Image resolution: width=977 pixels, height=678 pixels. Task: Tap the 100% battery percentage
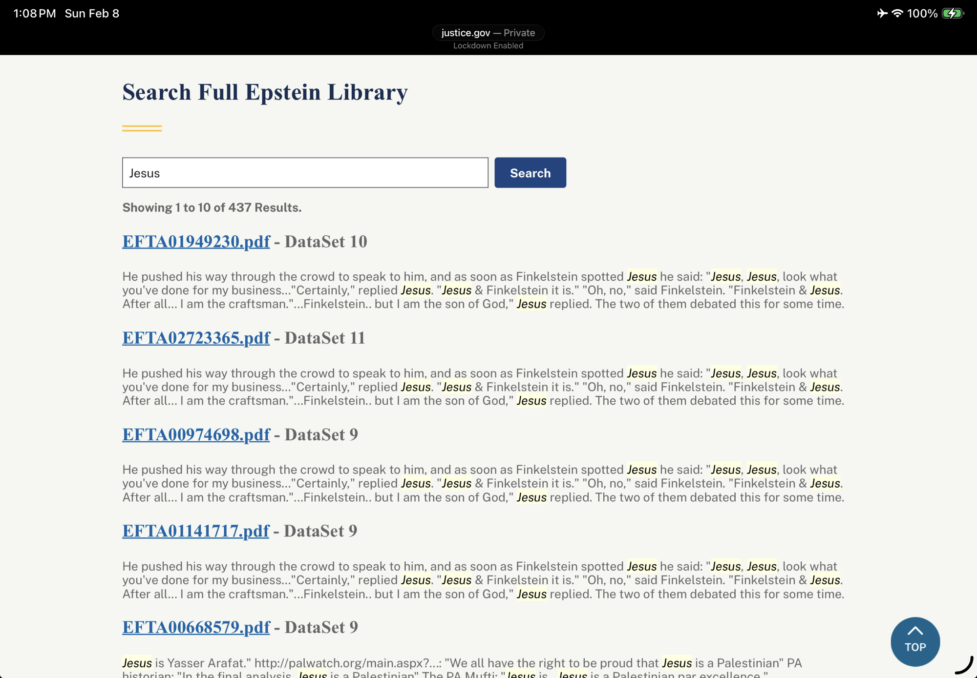(x=922, y=13)
